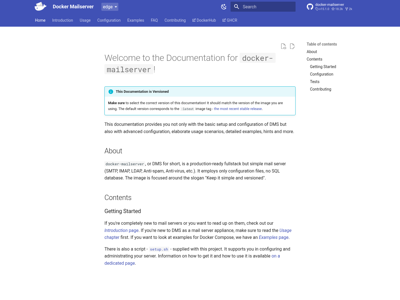Click the Docker Mailserver site title
Image resolution: width=400 pixels, height=300 pixels.
(73, 7)
